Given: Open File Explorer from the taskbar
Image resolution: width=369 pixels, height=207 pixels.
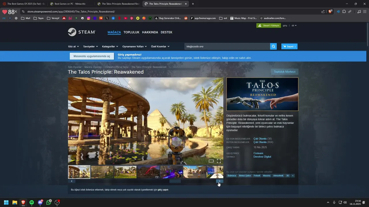Looking at the screenshot, I should (15, 202).
